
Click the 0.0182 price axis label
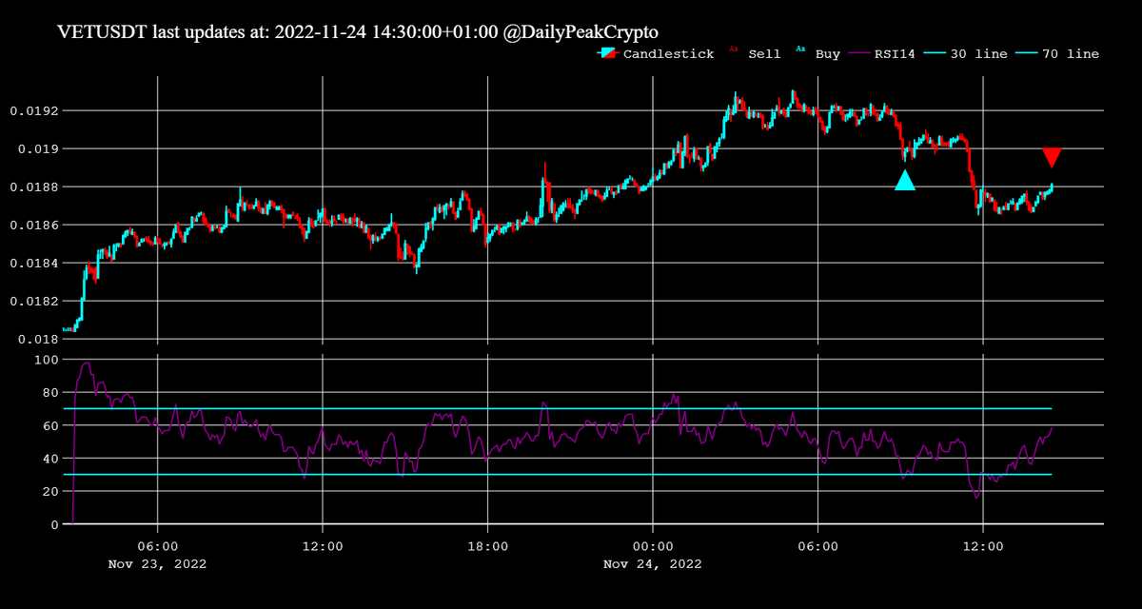click(x=33, y=302)
